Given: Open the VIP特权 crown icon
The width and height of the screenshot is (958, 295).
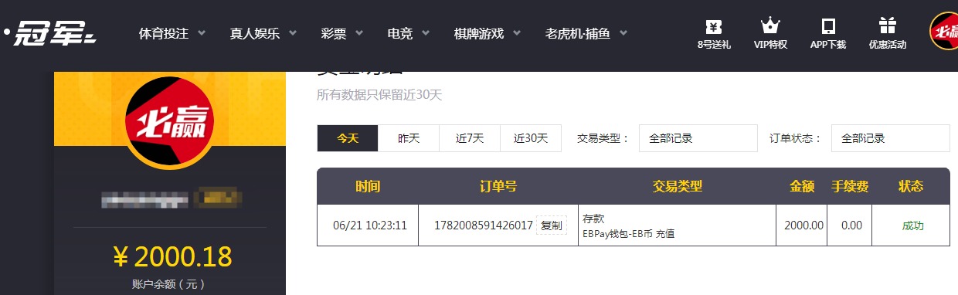Looking at the screenshot, I should click(x=770, y=26).
